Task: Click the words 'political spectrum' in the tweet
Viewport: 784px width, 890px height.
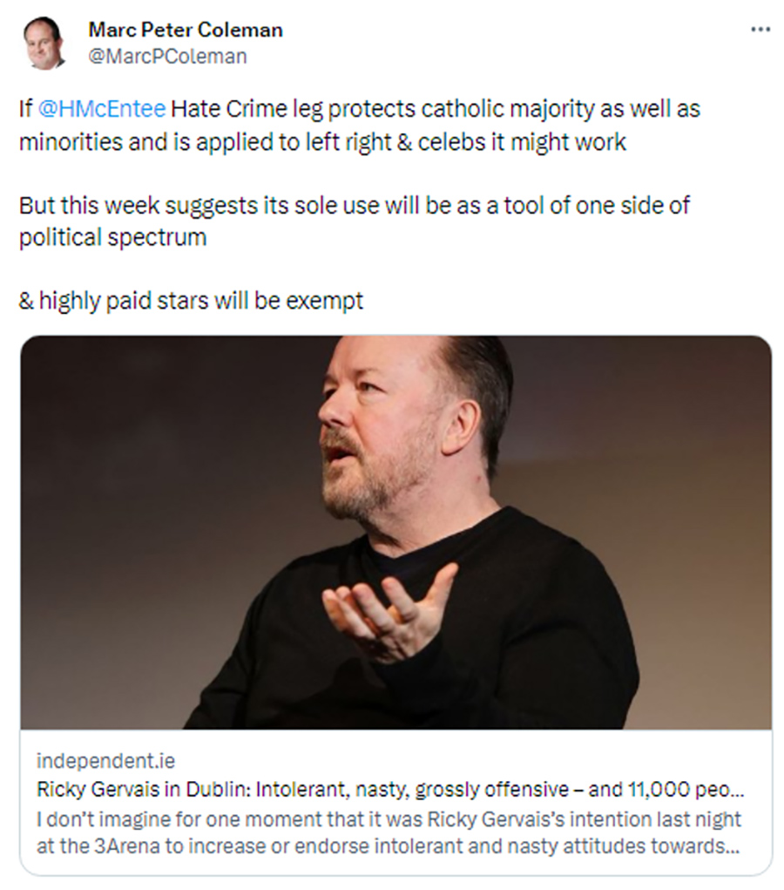Action: (x=112, y=237)
